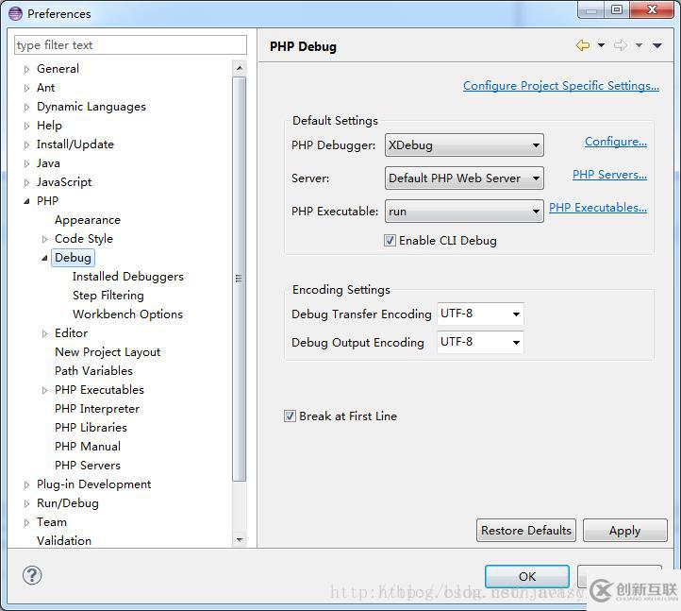Expand the PHP Executables node

(x=44, y=390)
